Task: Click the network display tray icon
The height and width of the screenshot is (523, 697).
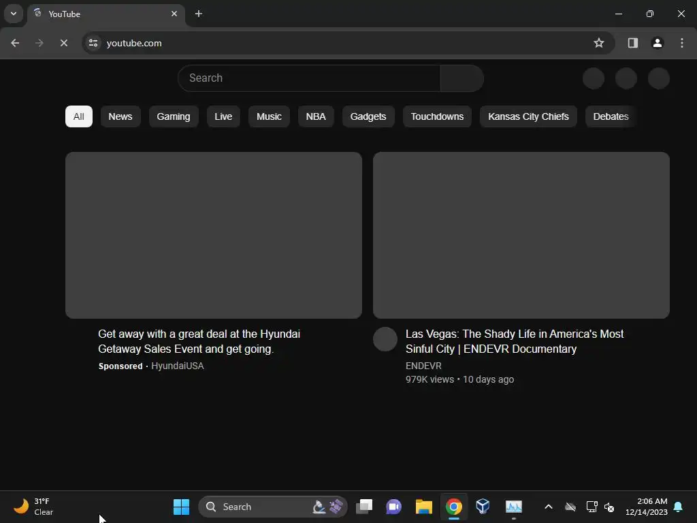Action: 591,507
